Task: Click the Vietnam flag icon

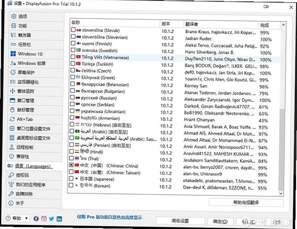Action: coord(78,57)
